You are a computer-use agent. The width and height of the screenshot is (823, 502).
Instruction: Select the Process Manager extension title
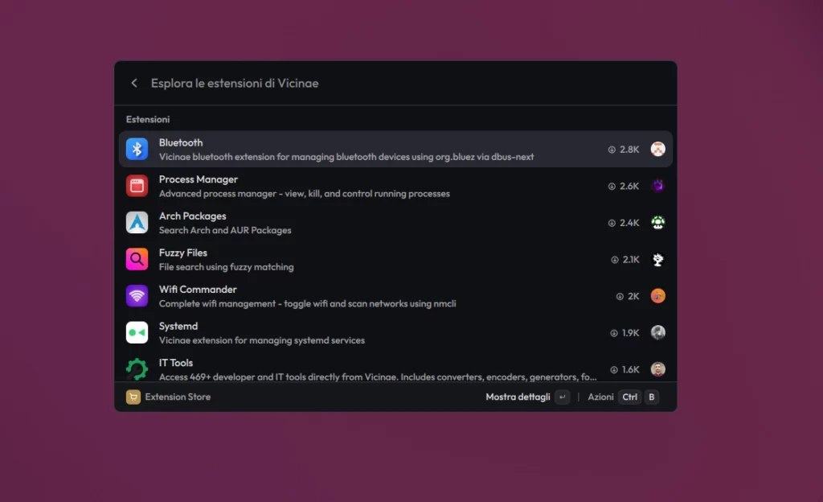pos(199,179)
